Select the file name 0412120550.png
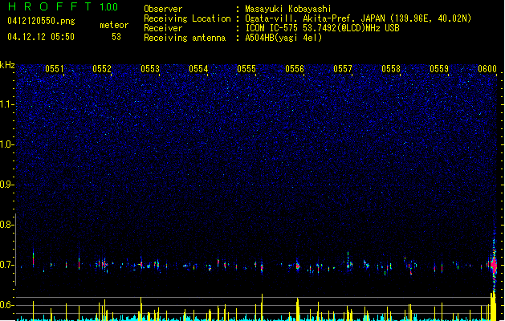 click(41, 21)
